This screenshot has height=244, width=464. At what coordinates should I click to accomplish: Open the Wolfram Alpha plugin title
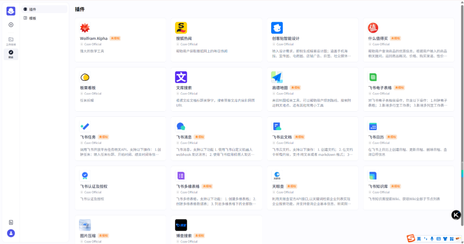click(x=94, y=39)
